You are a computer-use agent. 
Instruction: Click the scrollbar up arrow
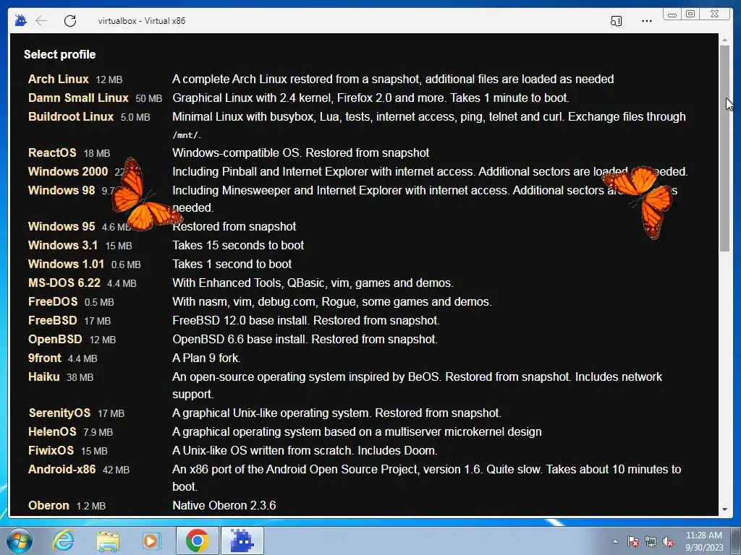point(724,40)
